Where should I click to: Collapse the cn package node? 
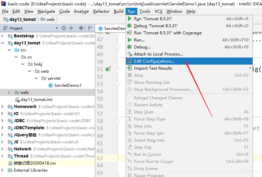(16, 57)
